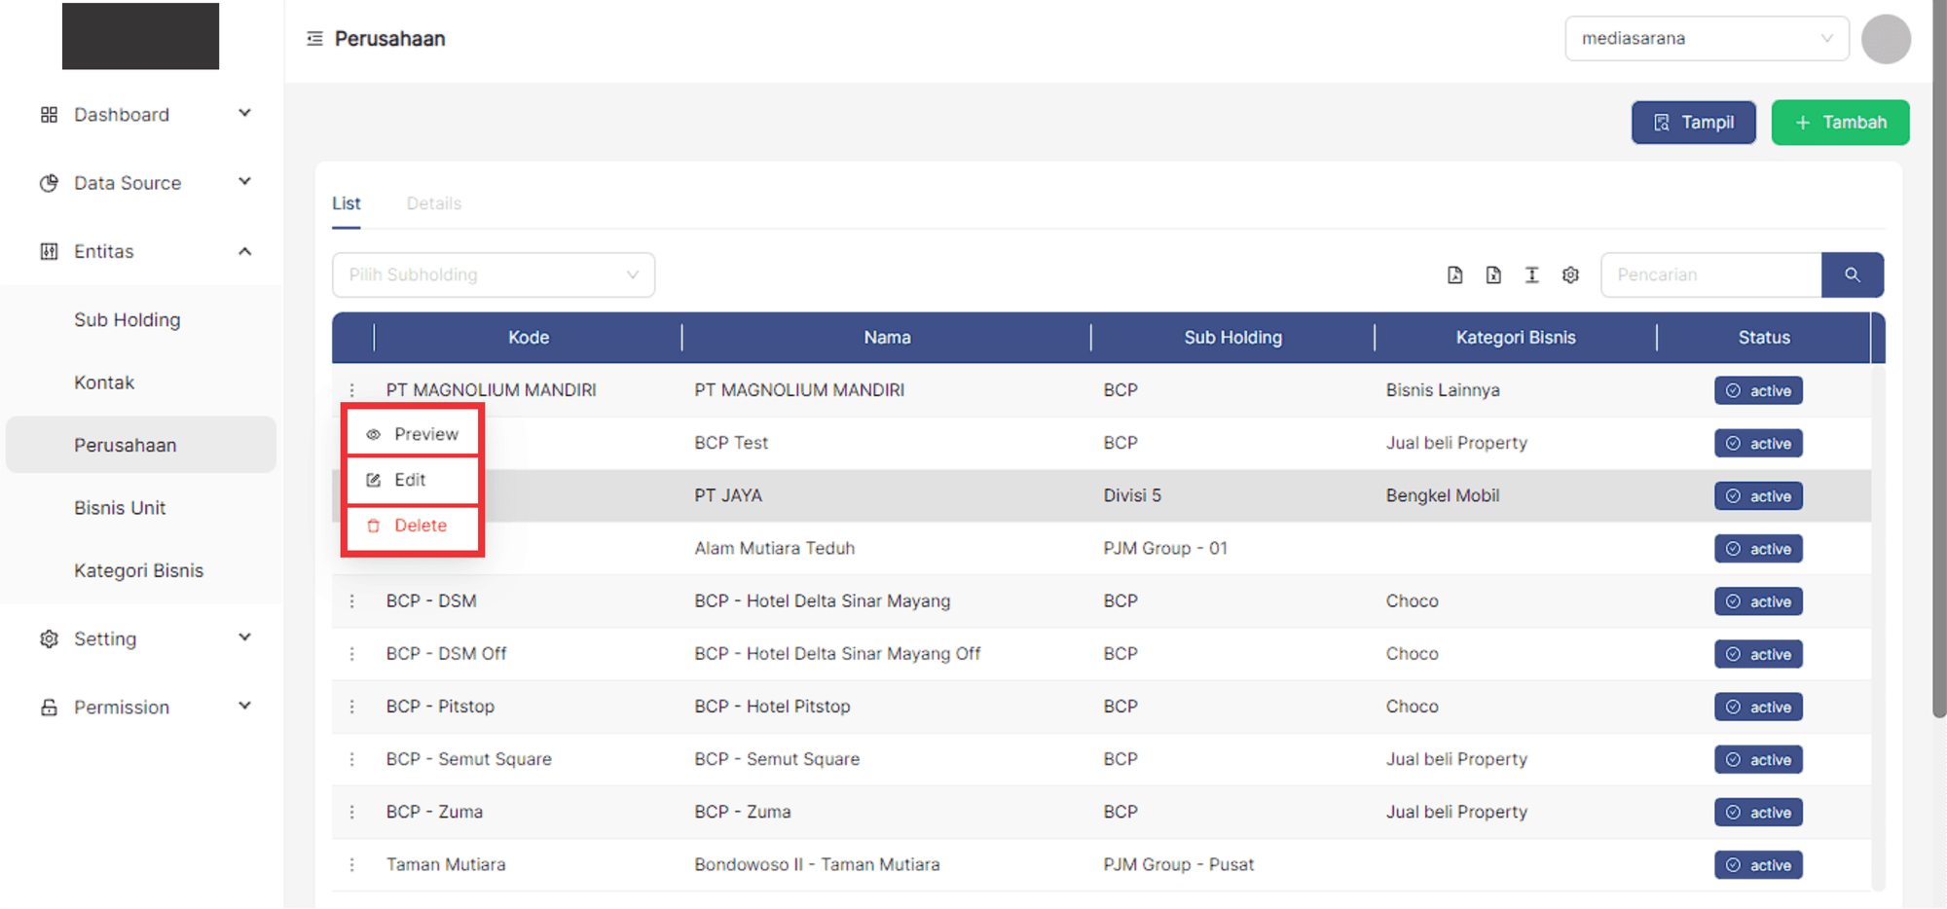Select Delete in the row context menu

420,526
